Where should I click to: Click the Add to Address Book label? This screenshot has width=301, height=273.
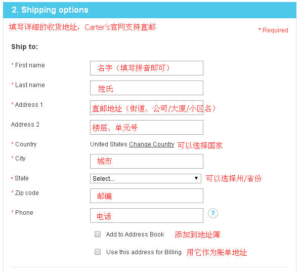(135, 235)
